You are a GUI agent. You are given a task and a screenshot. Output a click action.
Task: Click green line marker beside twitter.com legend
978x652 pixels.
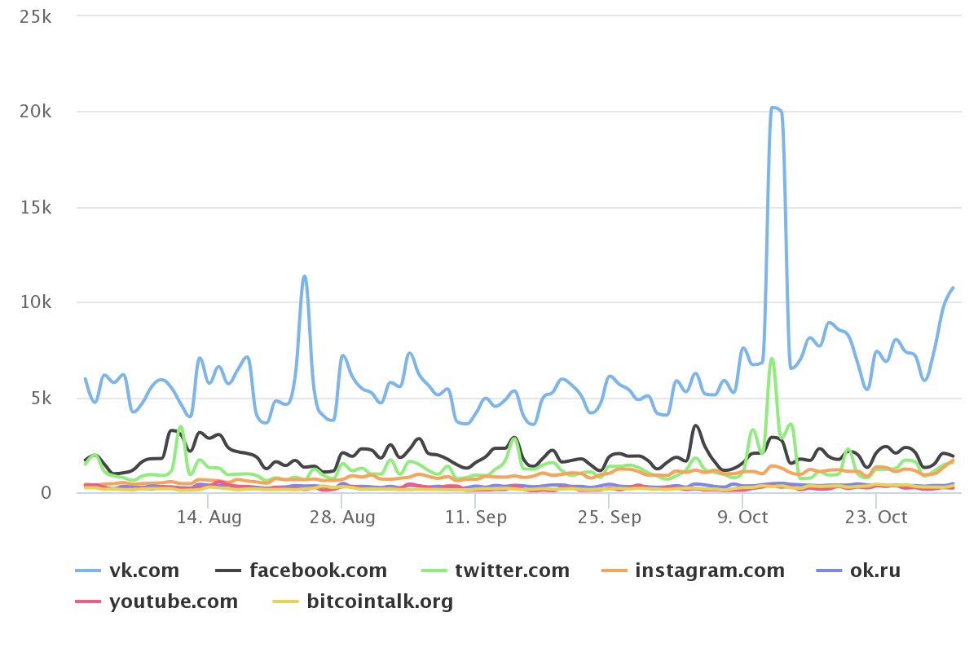[x=433, y=570]
